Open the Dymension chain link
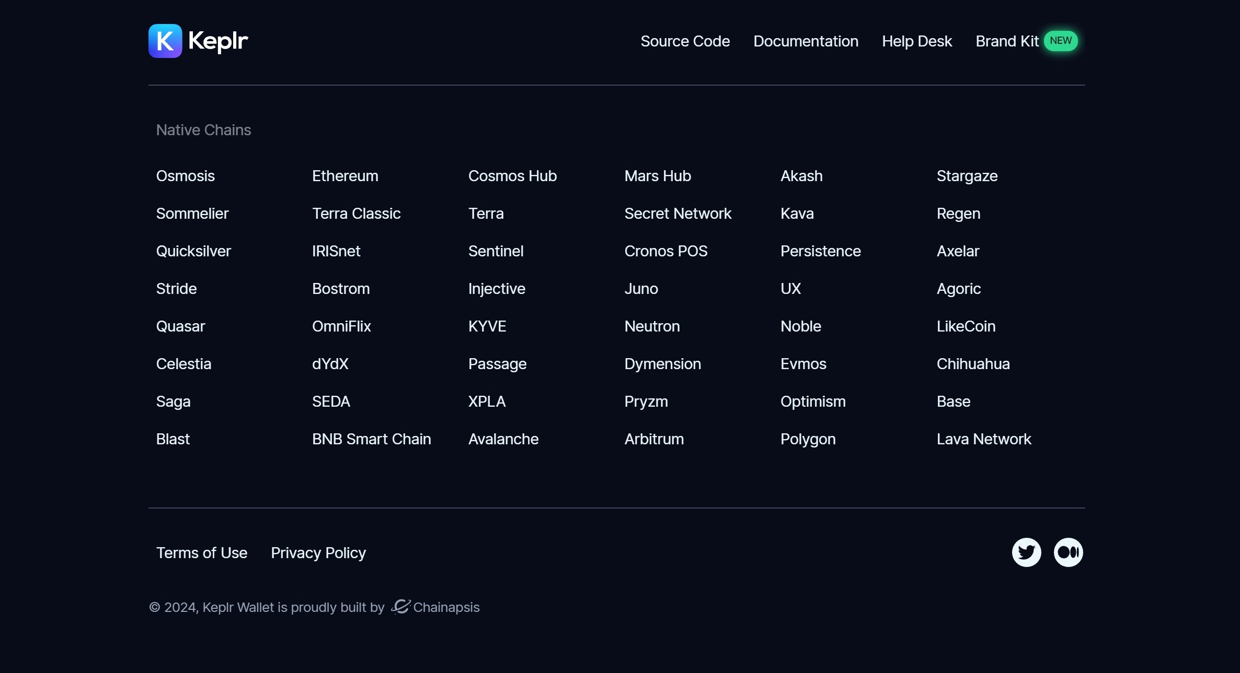Image resolution: width=1240 pixels, height=673 pixels. [663, 364]
